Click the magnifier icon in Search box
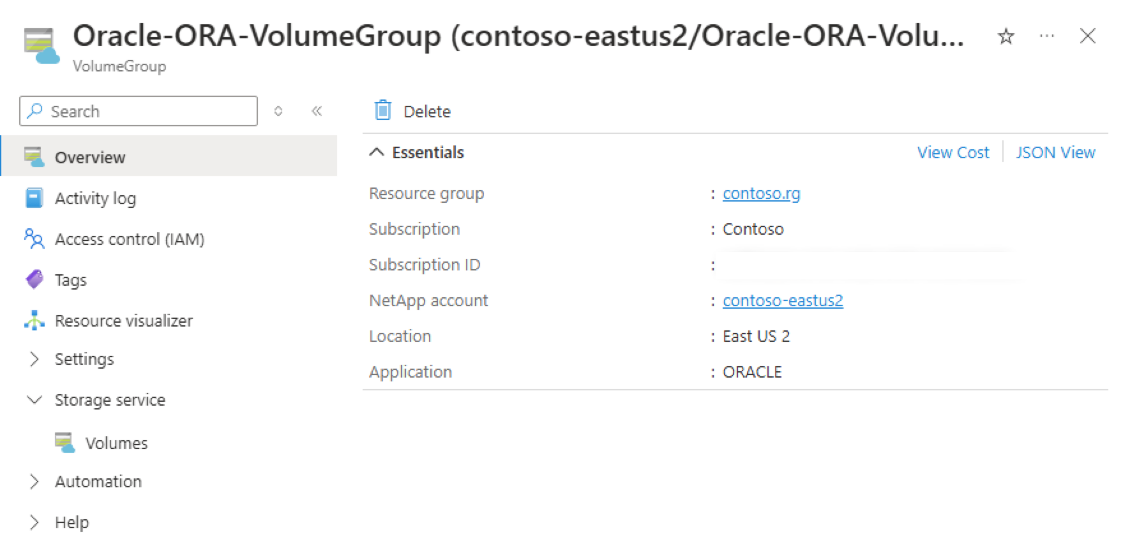 (x=36, y=111)
